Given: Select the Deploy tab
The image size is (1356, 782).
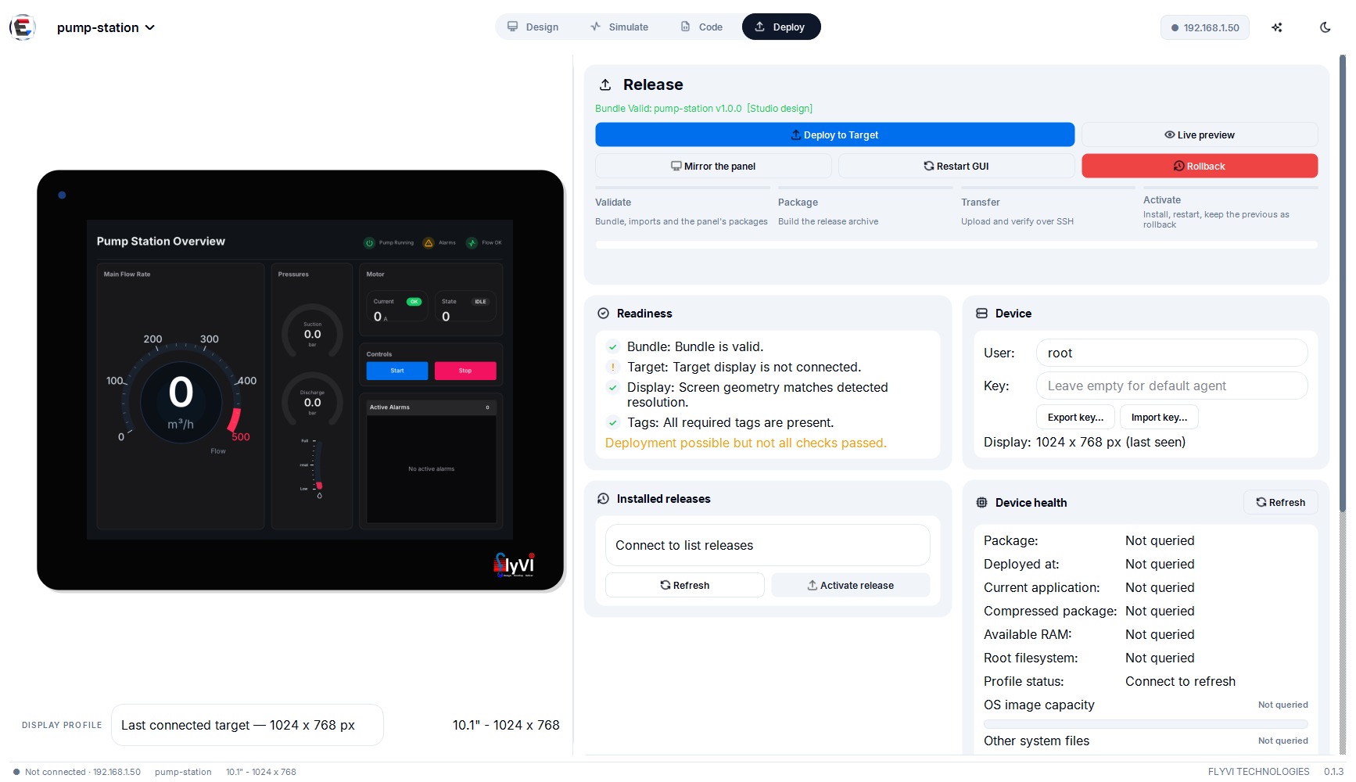Looking at the screenshot, I should (780, 27).
